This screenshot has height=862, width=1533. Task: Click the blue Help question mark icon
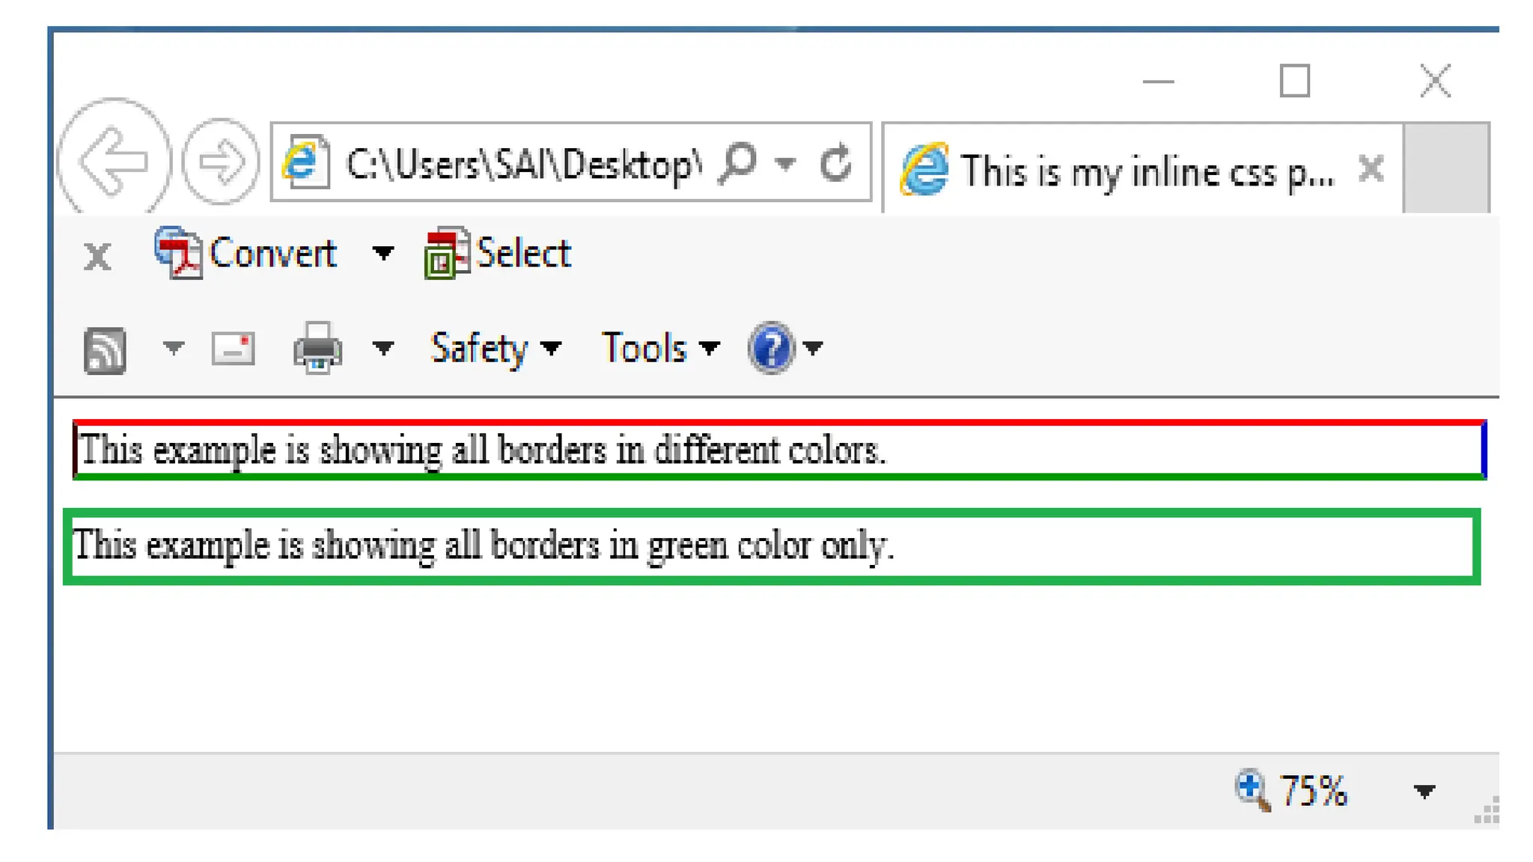tap(770, 348)
